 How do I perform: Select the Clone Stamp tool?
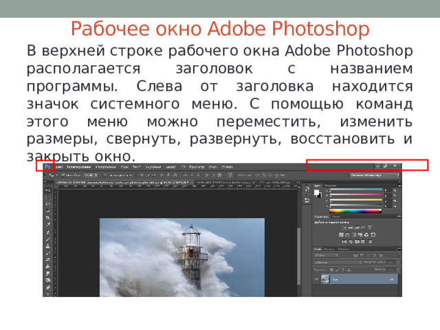[x=48, y=246]
